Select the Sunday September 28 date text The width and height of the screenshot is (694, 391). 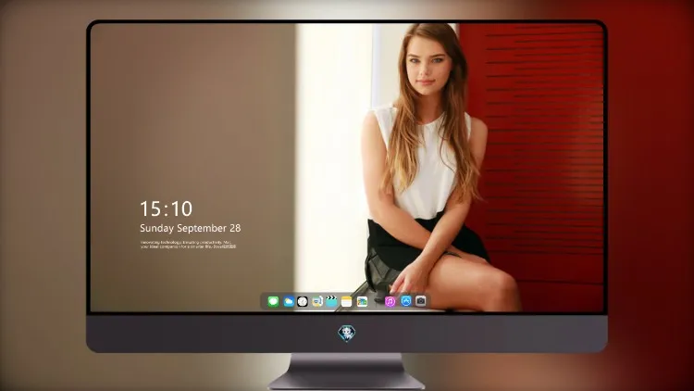[191, 228]
